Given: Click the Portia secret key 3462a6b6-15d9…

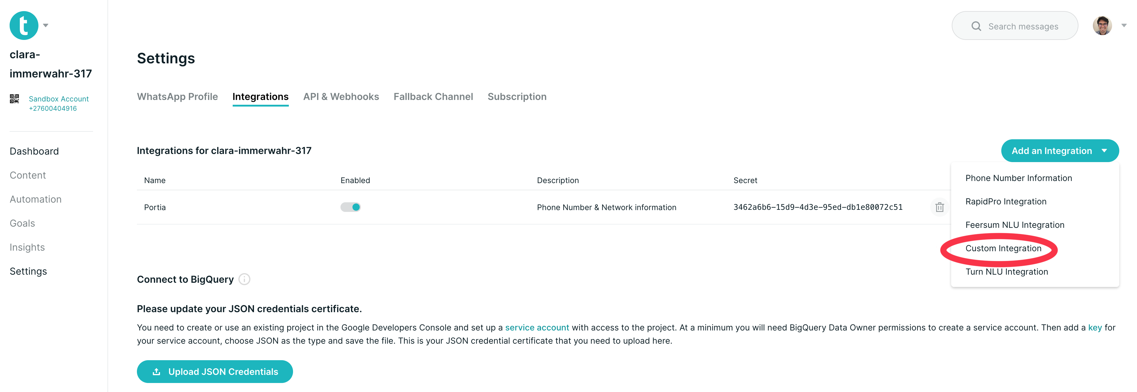Looking at the screenshot, I should (x=818, y=207).
